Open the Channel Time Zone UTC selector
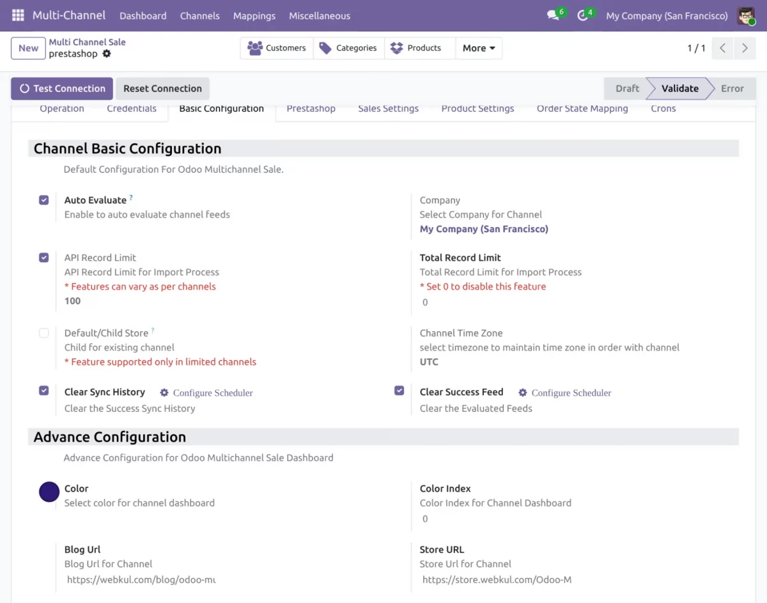767x603 pixels. click(429, 362)
